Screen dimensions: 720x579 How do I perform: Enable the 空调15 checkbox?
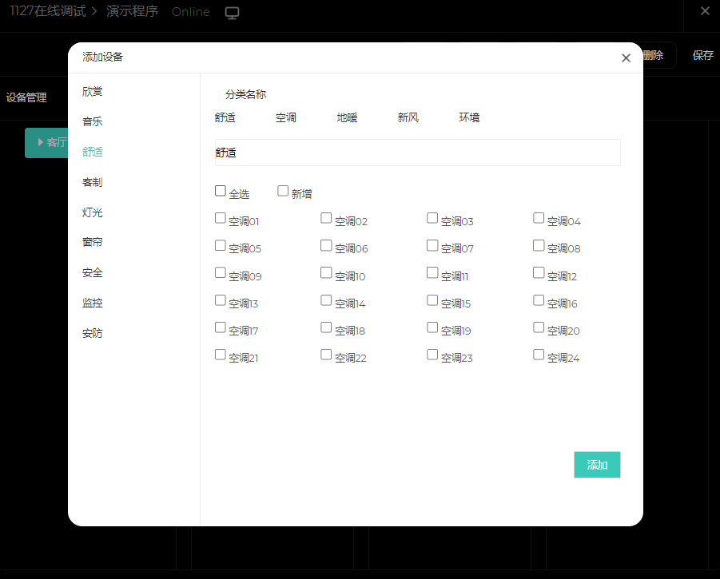[432, 300]
